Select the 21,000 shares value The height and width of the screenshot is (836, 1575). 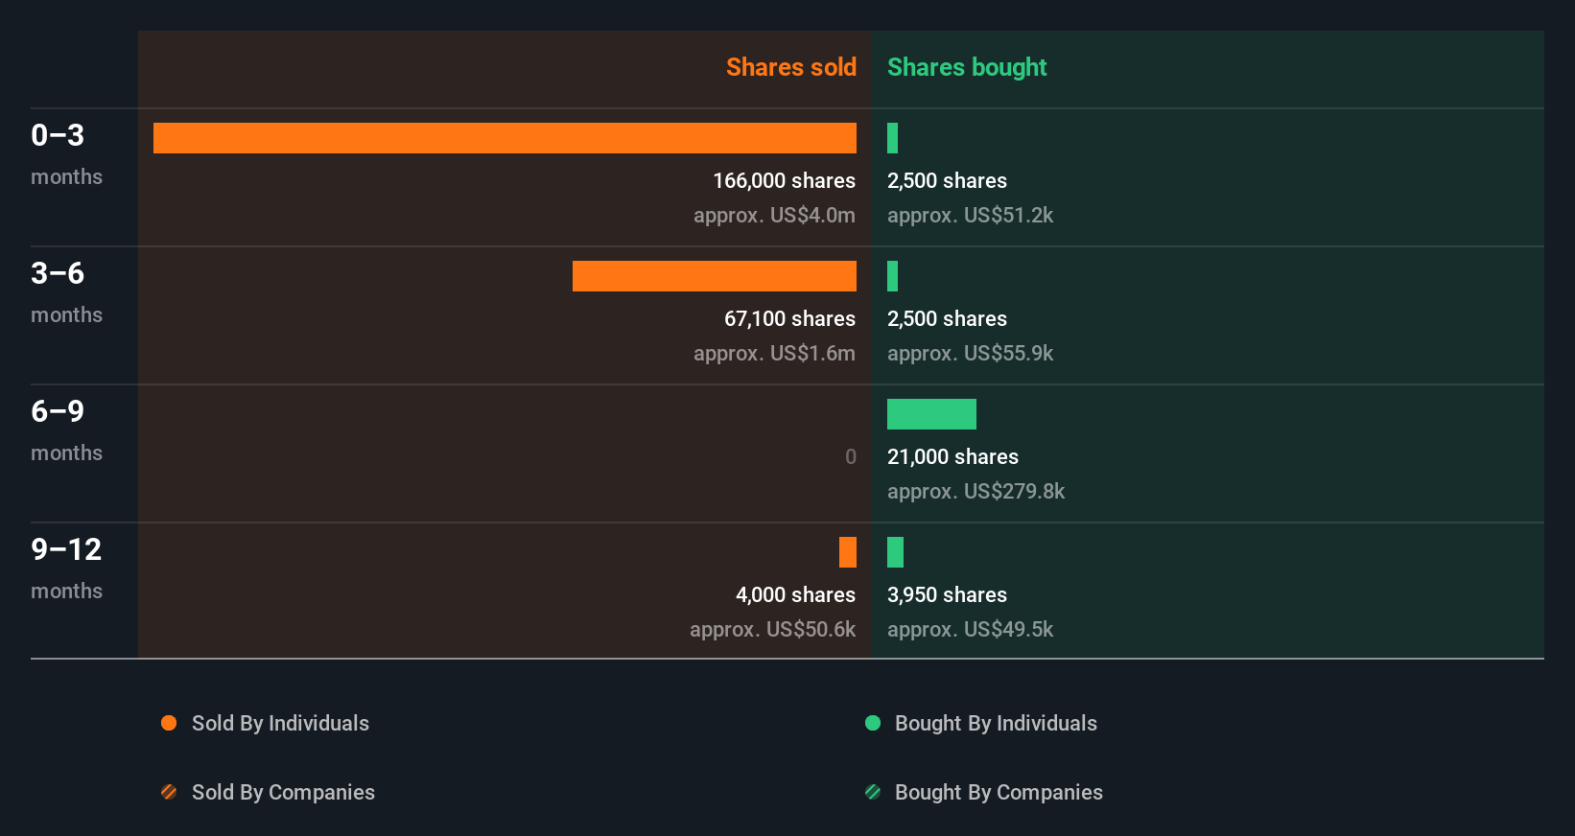[x=952, y=456]
